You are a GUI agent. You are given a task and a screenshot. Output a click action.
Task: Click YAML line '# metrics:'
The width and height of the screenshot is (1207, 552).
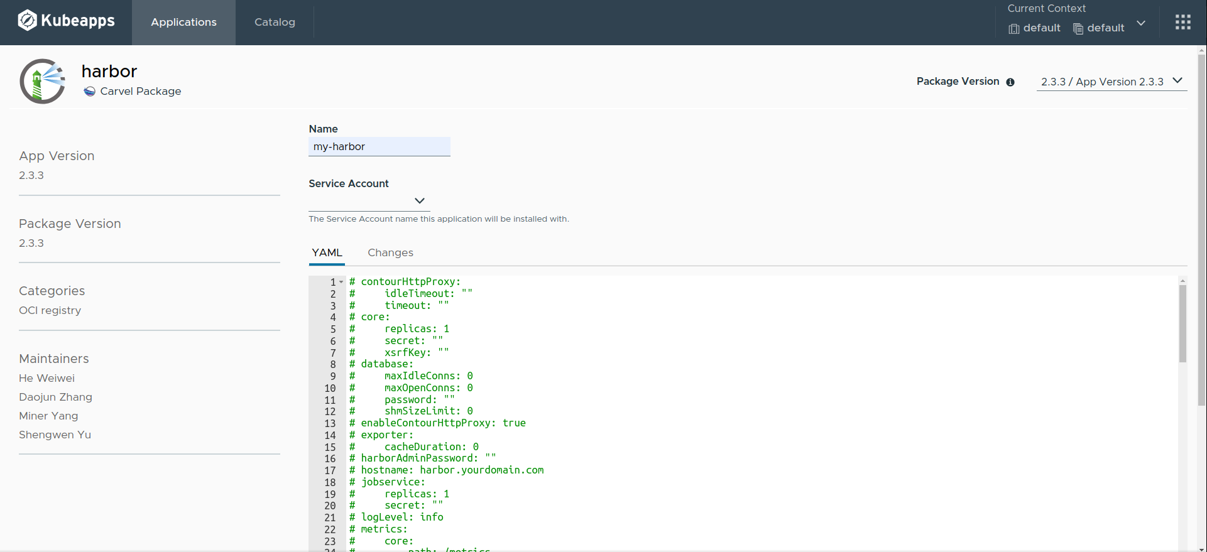coord(378,529)
